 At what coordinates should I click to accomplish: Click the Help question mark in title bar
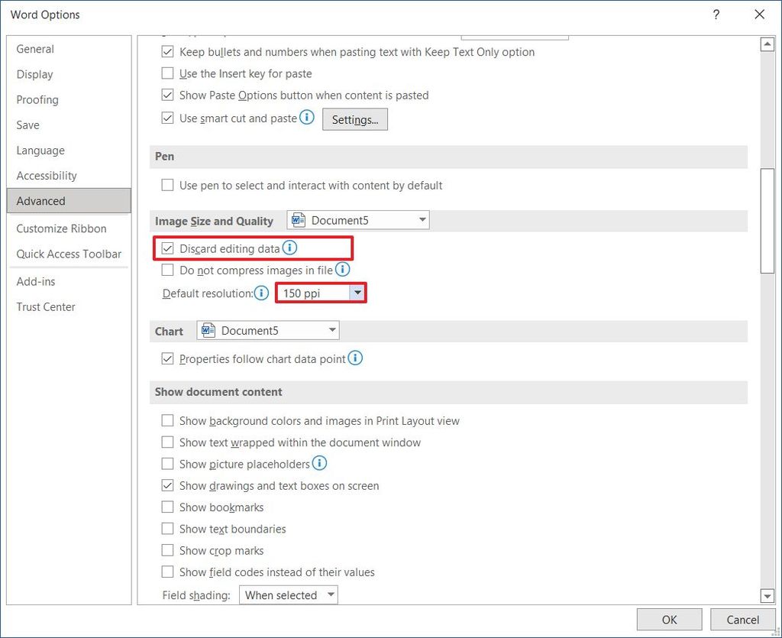coord(716,14)
